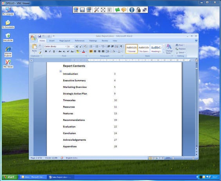
Task: Click Find in Editing group
Action: click(x=180, y=45)
